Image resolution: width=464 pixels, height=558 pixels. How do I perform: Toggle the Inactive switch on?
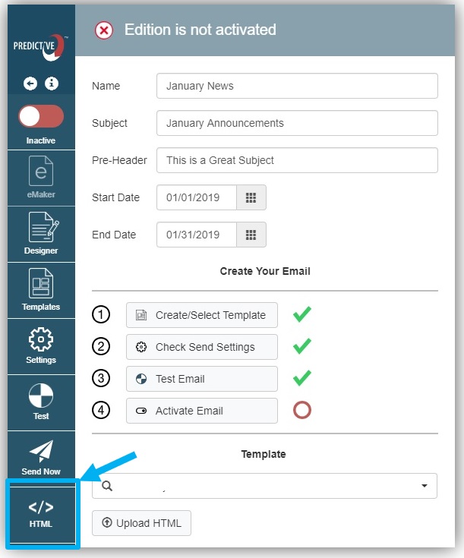(x=41, y=116)
